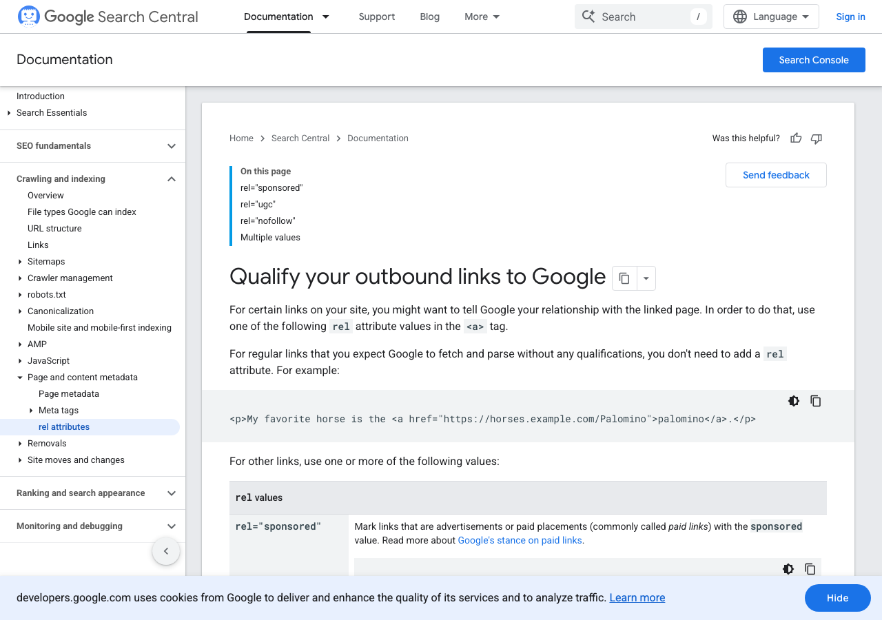Click the Search Central breadcrumb
The image size is (882, 620).
[x=300, y=138]
